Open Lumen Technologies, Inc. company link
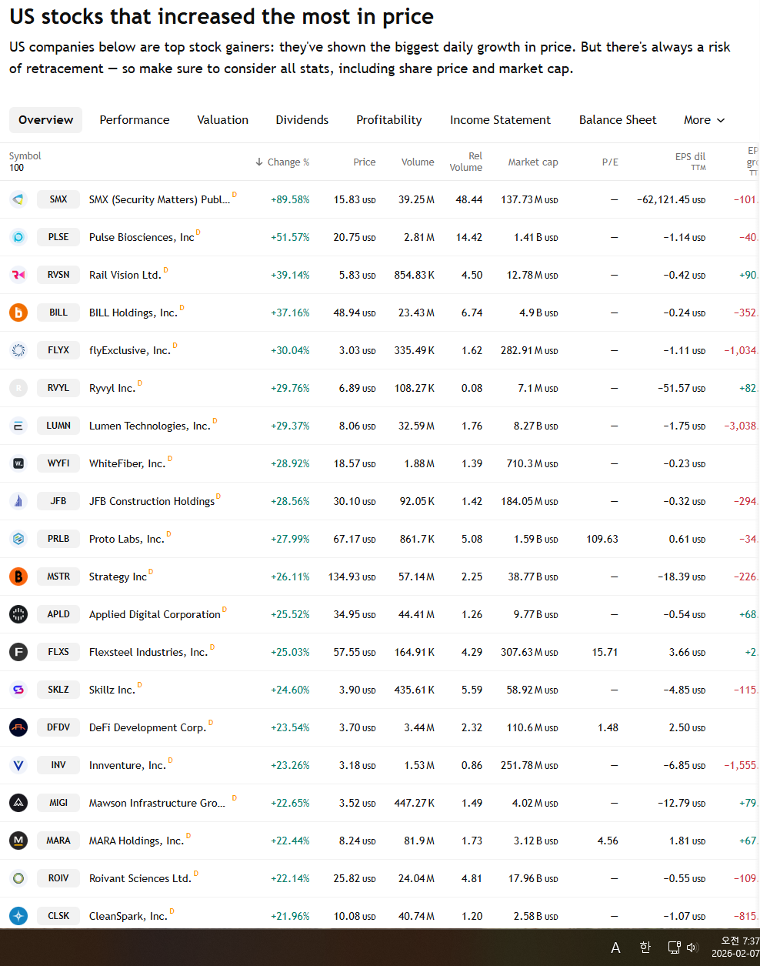 pos(149,426)
